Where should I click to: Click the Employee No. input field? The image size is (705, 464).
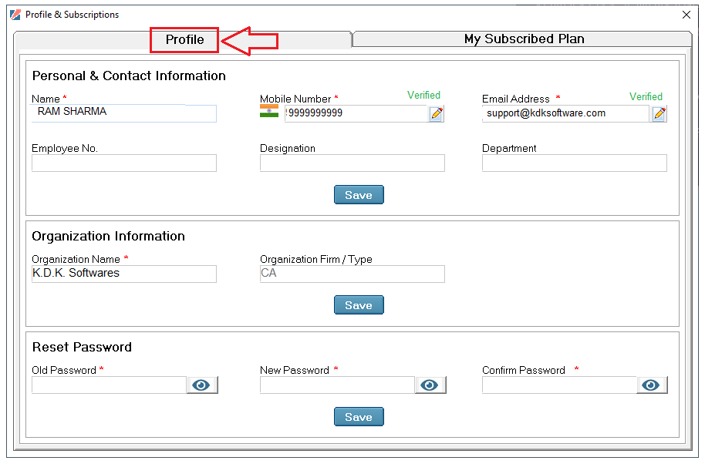124,163
